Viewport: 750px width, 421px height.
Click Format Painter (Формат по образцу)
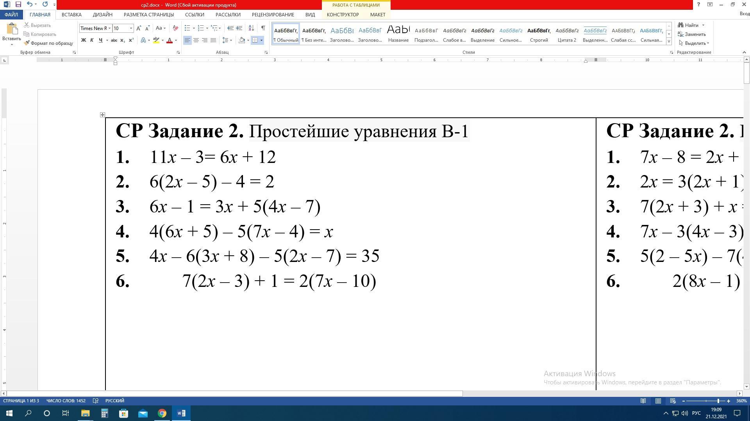pyautogui.click(x=48, y=43)
